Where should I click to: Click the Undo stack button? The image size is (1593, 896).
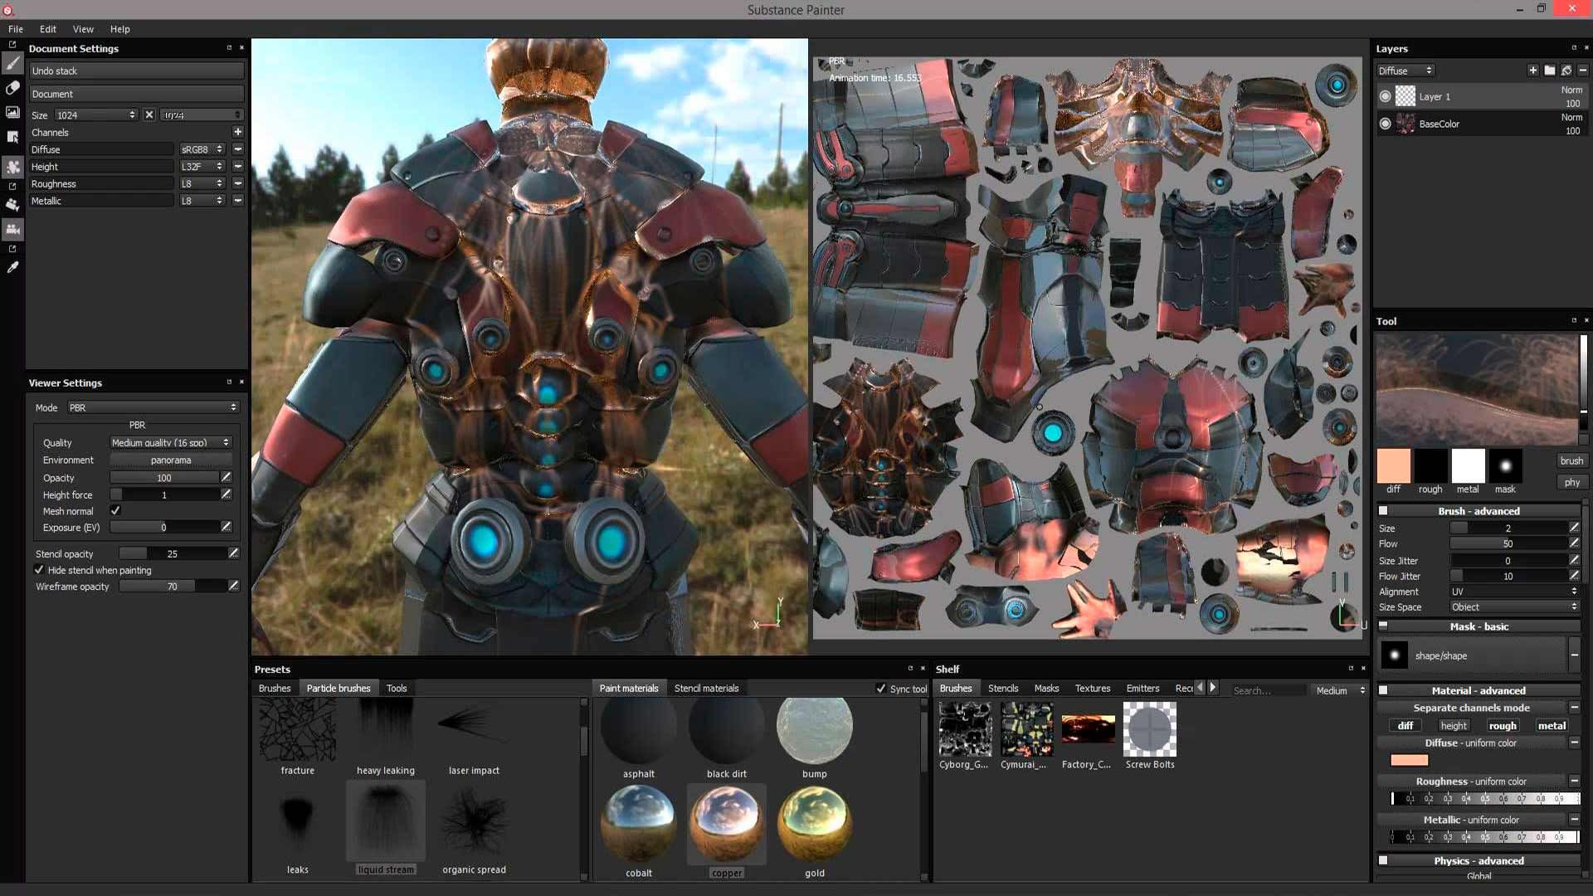click(x=136, y=71)
